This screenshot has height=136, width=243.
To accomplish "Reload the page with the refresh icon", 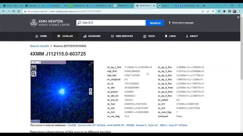I will point(14,11).
